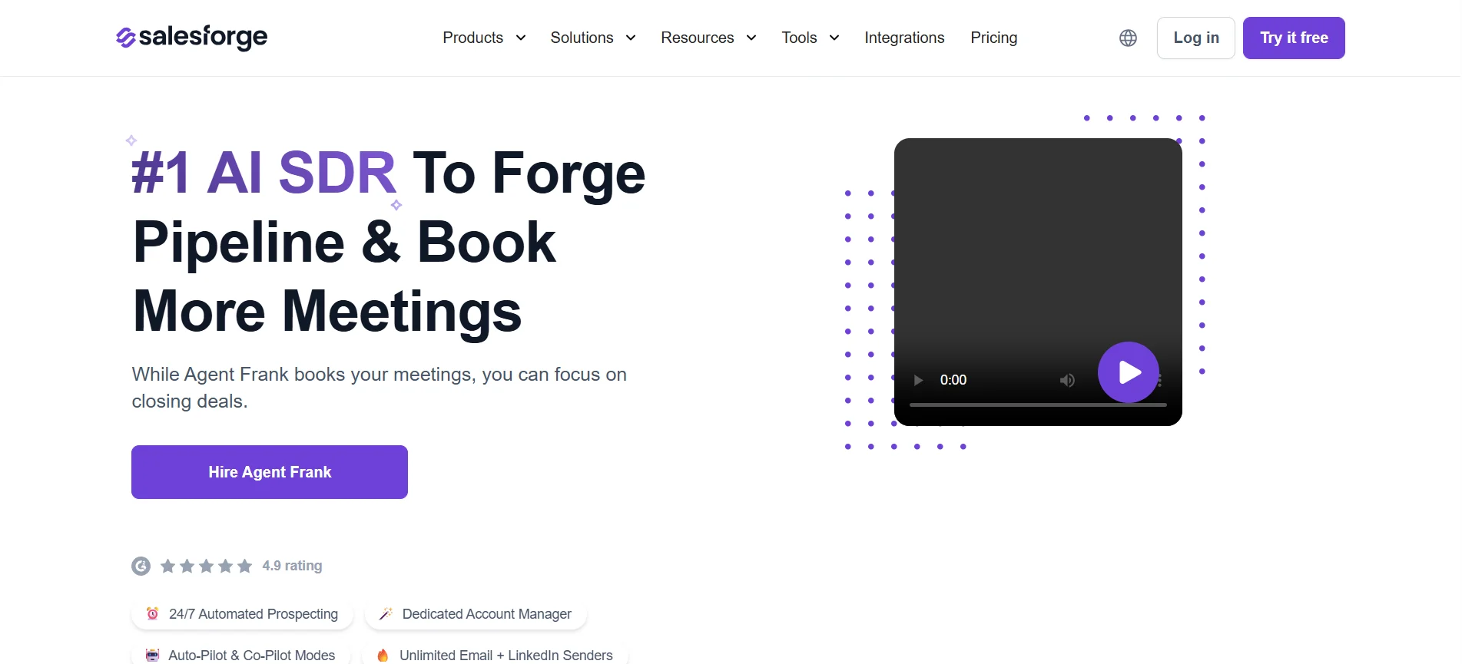Expand the Products chevron

point(521,38)
